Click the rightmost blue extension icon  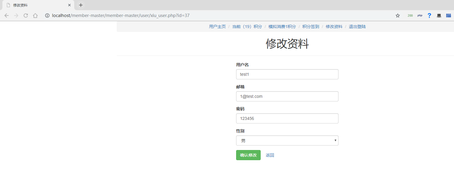449,16
